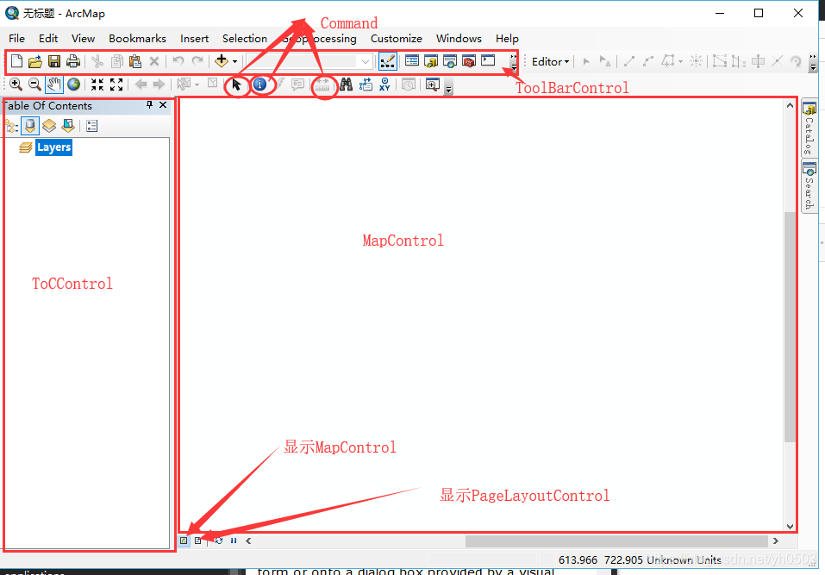Image resolution: width=825 pixels, height=575 pixels.
Task: Switch to Data View mode
Action: pyautogui.click(x=184, y=541)
